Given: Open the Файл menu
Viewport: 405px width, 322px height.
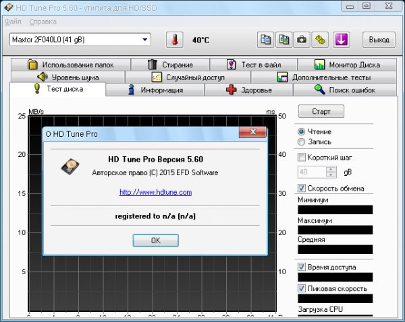Looking at the screenshot, I should tap(13, 22).
